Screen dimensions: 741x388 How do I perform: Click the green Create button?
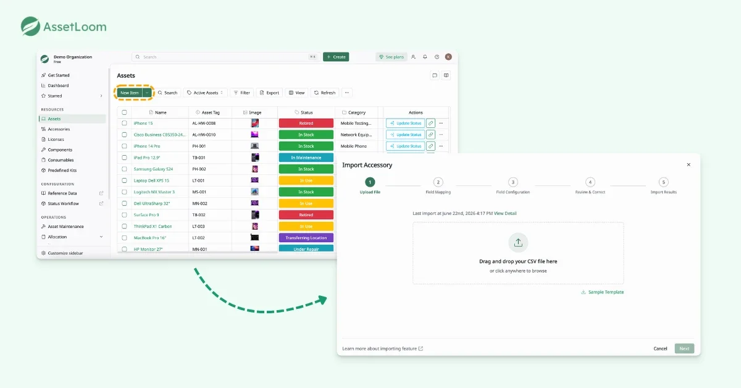(x=336, y=57)
